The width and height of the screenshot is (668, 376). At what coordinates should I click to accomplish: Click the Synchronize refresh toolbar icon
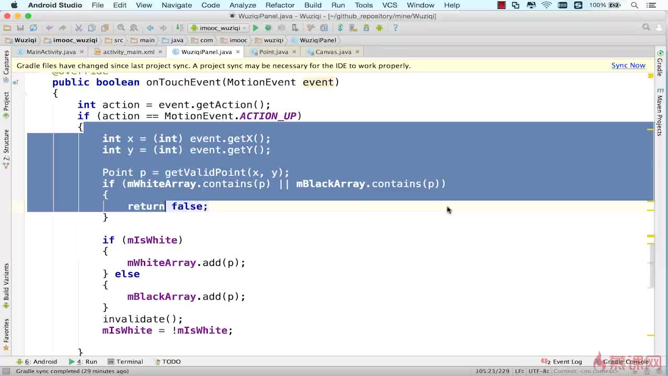(x=33, y=28)
